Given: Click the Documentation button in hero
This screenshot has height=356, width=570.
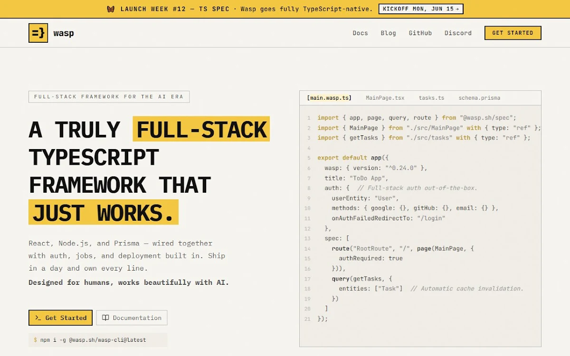Looking at the screenshot, I should click(x=132, y=318).
